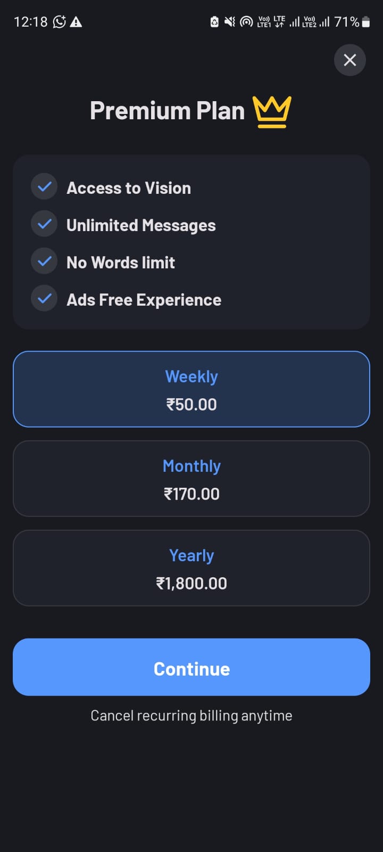Tap the muted sound status icon
383x852 pixels.
coord(230,22)
